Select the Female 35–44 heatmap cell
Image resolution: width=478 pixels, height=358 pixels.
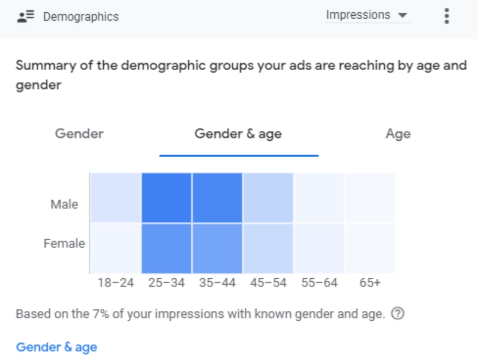coord(217,249)
